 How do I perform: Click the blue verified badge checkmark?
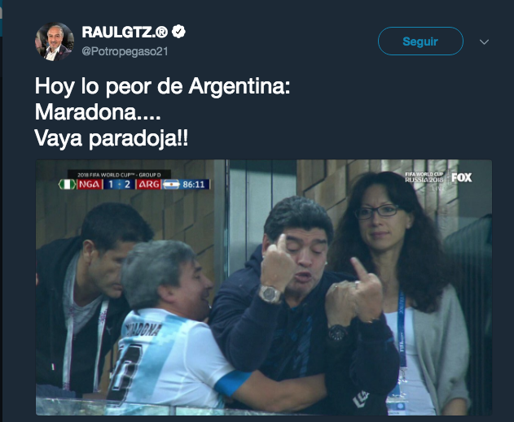coord(178,32)
